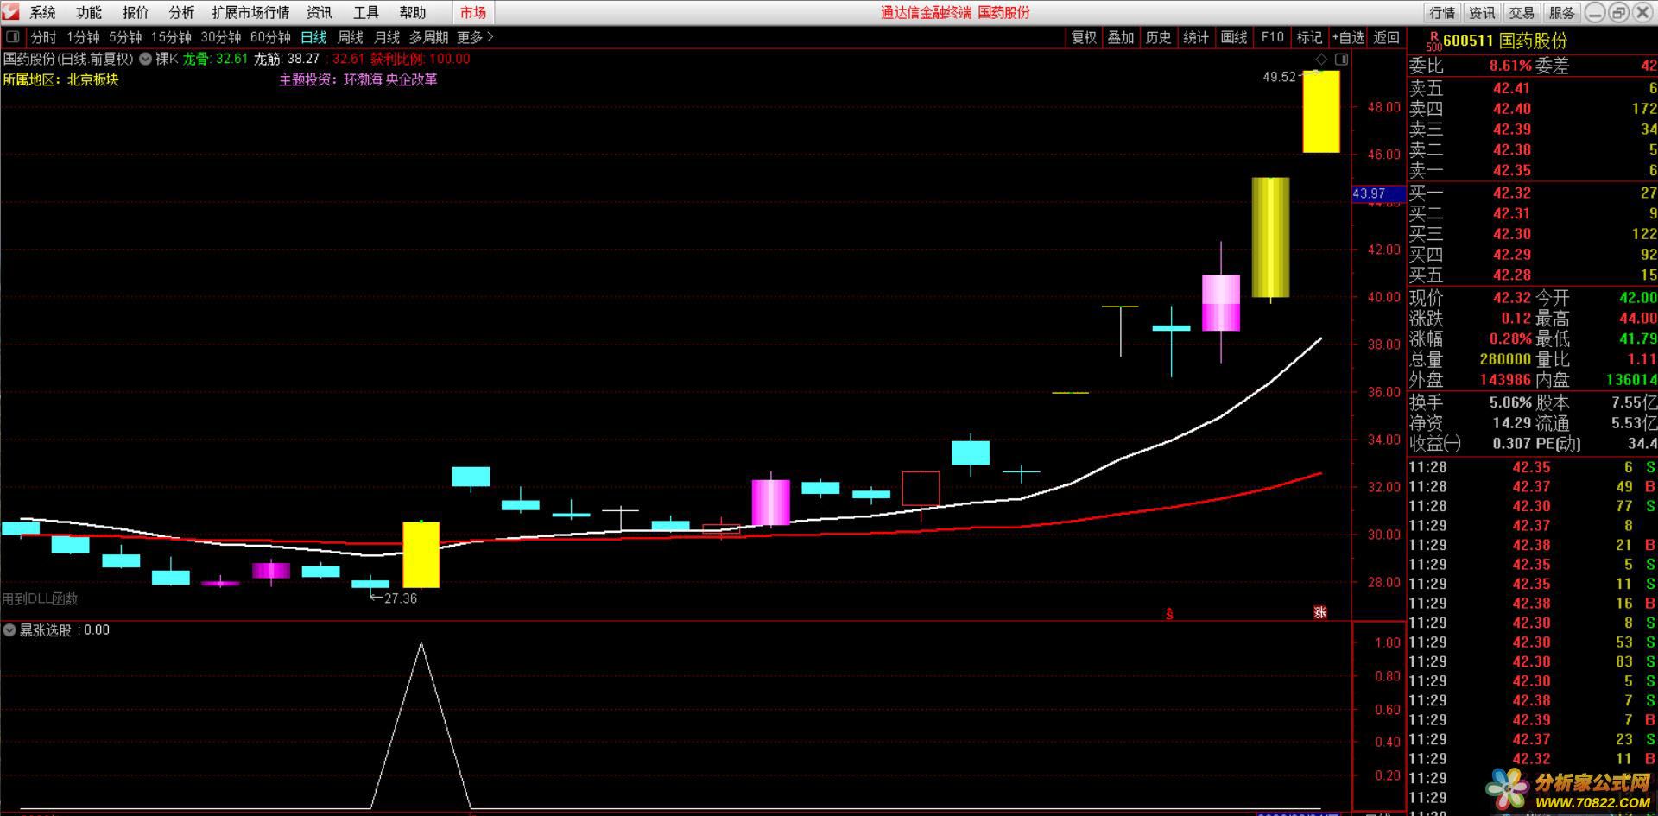Open the 工具 menu
Screen dimensions: 1658x816
366,12
